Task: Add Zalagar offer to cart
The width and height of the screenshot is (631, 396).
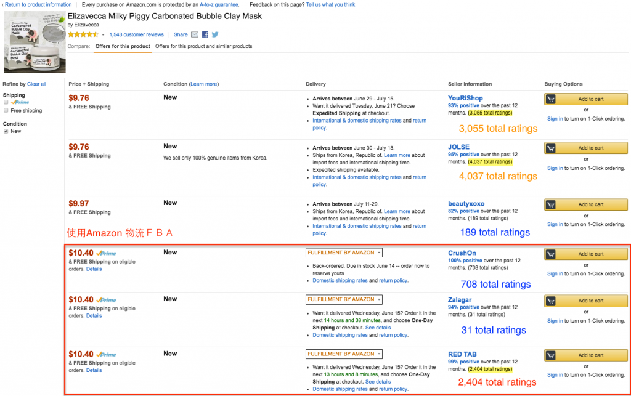Action: (586, 301)
